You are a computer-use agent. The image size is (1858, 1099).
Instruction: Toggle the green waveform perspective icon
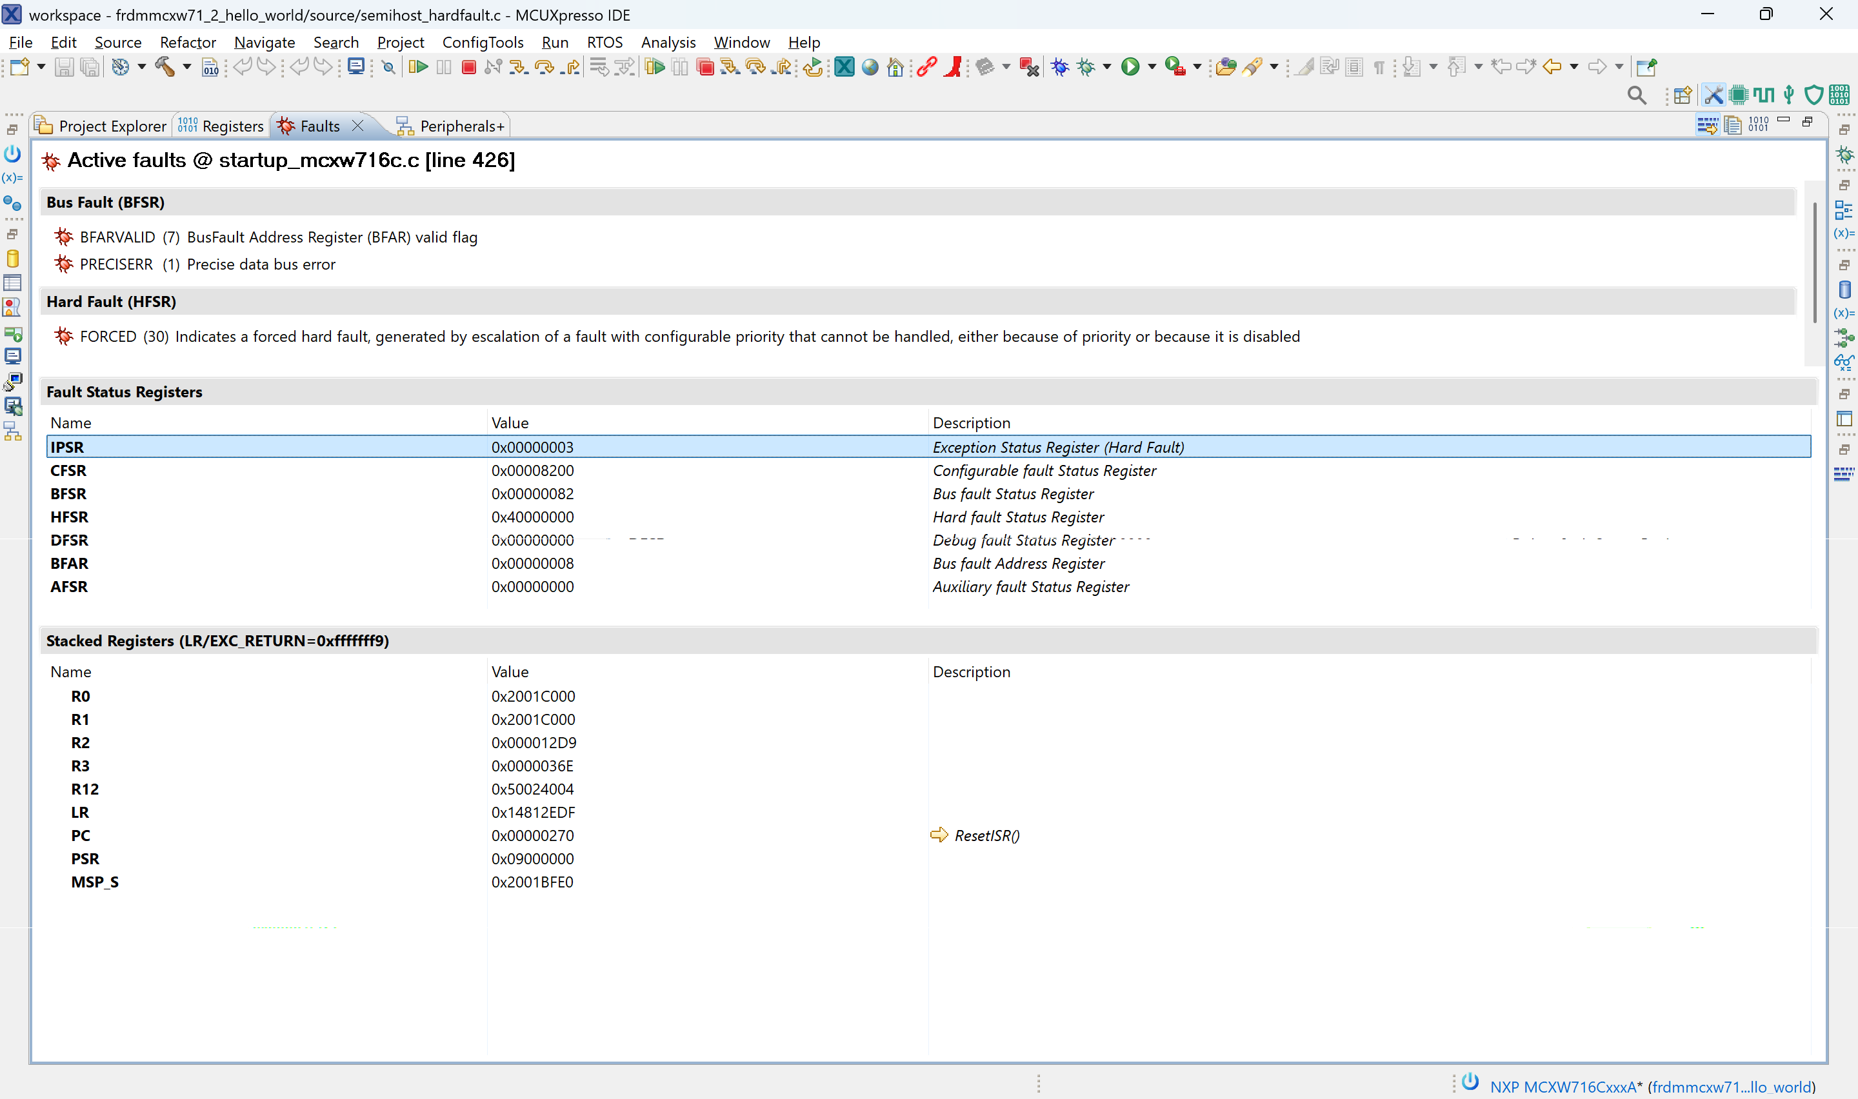(x=1764, y=95)
